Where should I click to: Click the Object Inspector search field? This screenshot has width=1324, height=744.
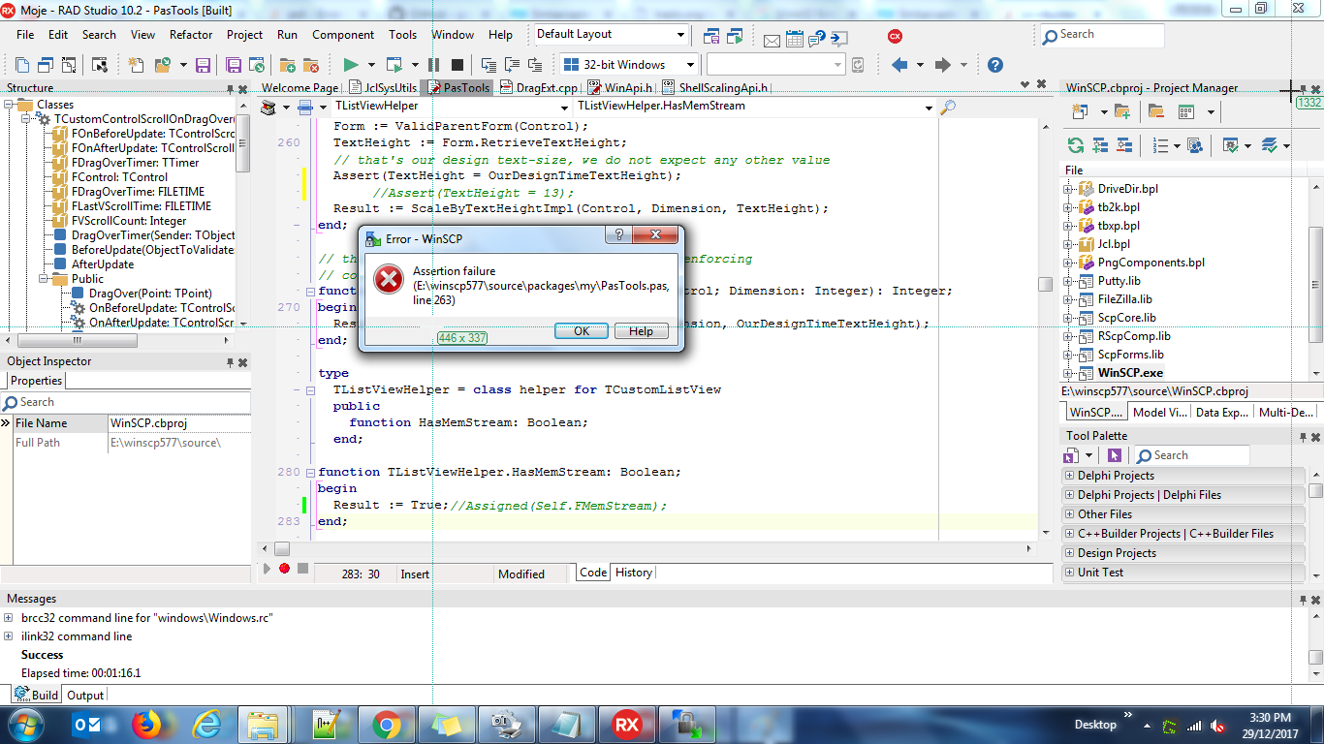[126, 402]
